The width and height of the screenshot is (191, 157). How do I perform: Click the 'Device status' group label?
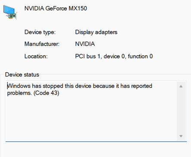click(22, 75)
